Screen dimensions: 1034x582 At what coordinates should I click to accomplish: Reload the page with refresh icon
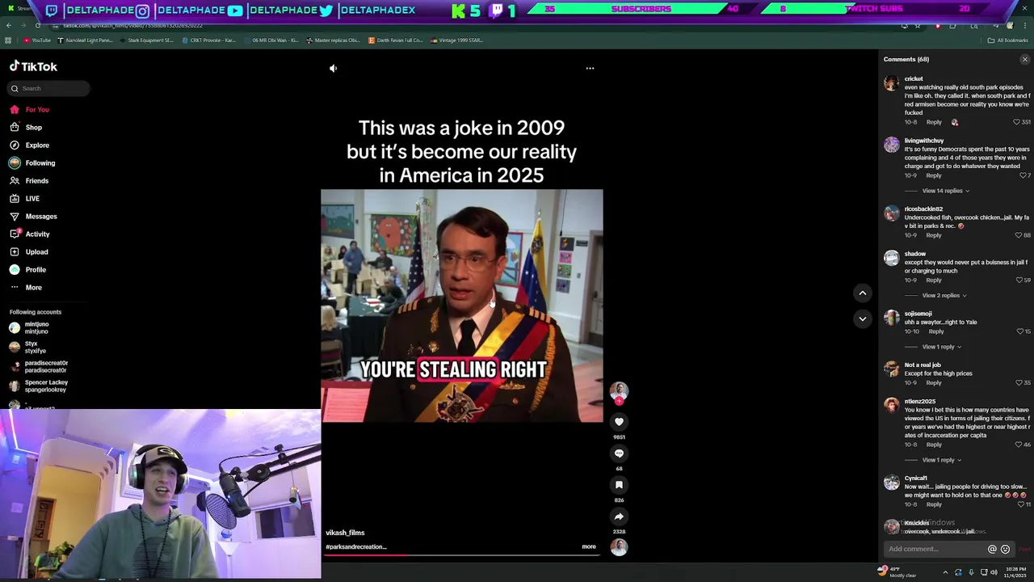[x=37, y=26]
